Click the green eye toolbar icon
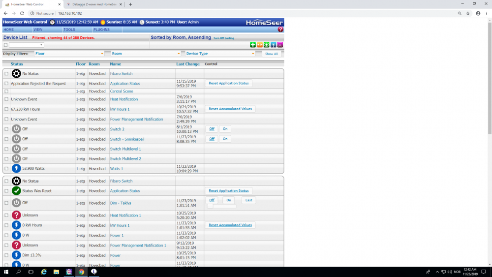 266,45
